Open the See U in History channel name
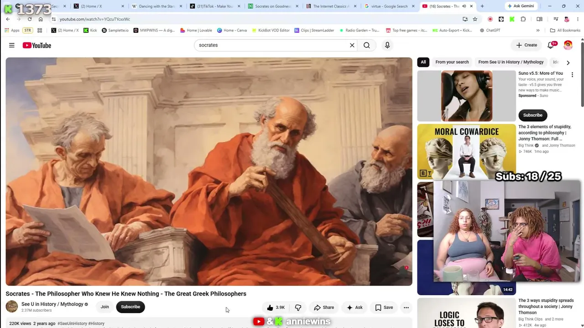Screen dimensions: 584x328 pos(52,304)
